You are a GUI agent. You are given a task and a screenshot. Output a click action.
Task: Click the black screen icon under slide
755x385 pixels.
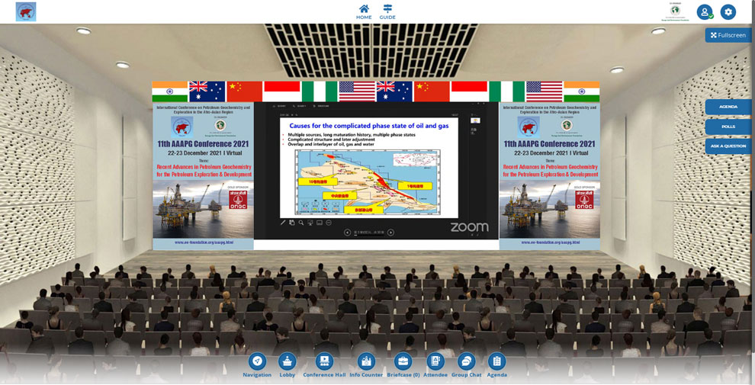(x=310, y=223)
